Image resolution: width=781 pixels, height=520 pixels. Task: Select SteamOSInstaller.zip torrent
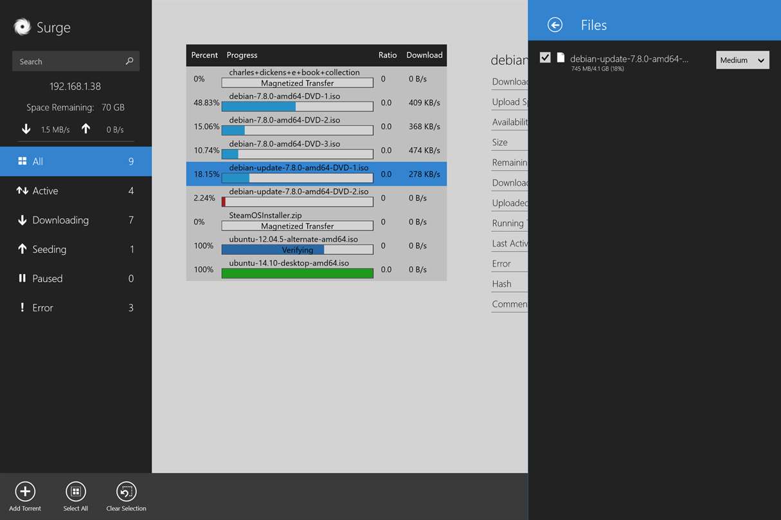pos(316,221)
